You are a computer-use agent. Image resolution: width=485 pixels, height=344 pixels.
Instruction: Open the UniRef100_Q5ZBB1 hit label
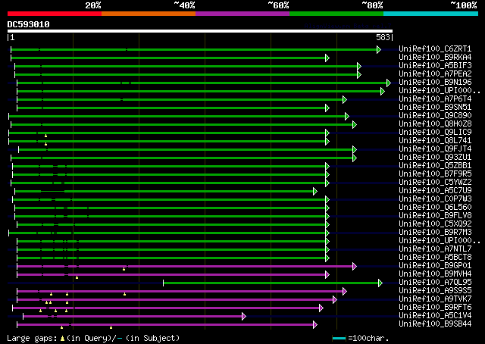[435, 166]
